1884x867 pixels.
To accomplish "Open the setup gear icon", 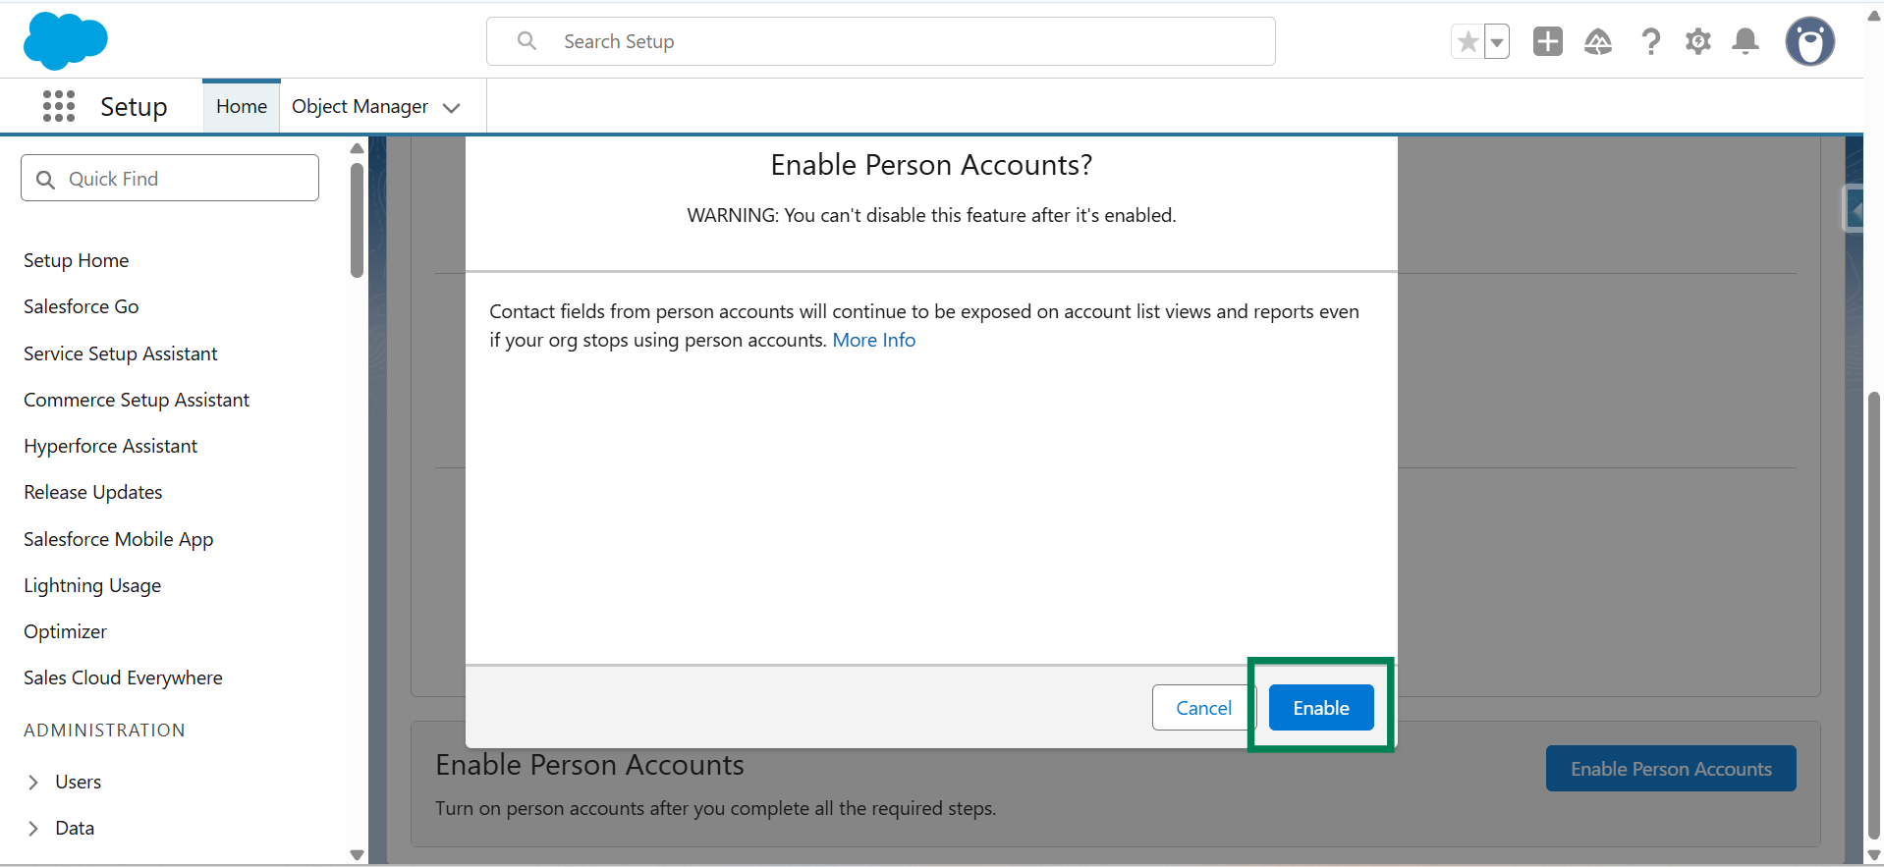I will click(x=1697, y=41).
